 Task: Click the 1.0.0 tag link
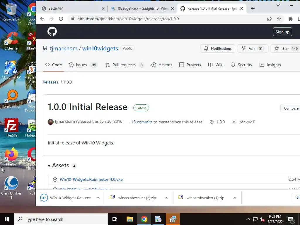click(x=217, y=122)
